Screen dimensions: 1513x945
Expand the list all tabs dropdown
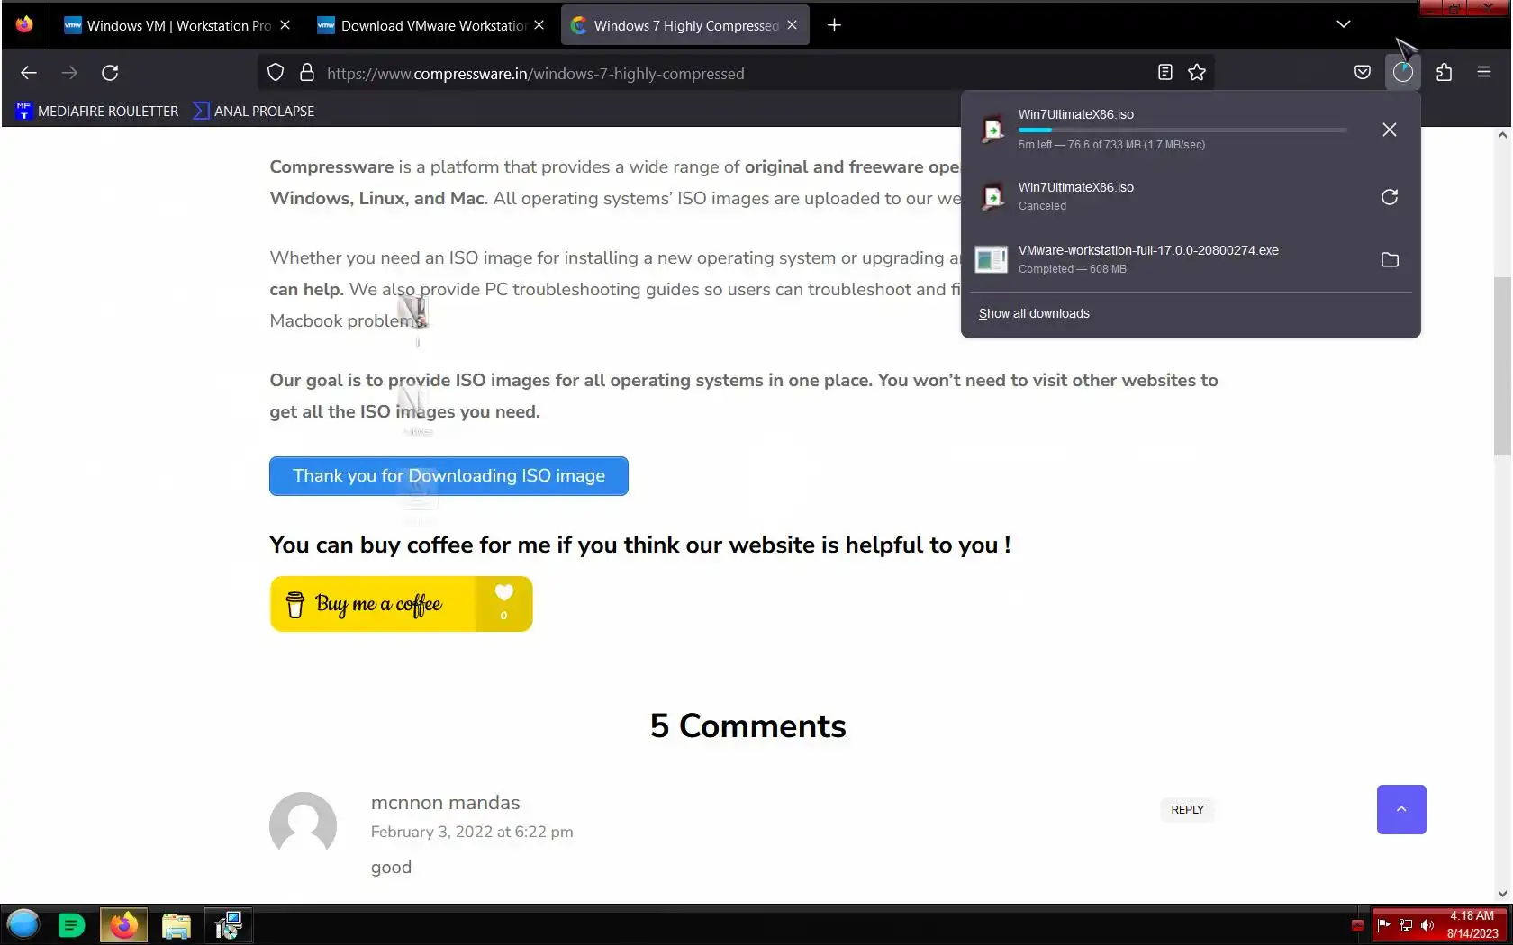(x=1344, y=24)
